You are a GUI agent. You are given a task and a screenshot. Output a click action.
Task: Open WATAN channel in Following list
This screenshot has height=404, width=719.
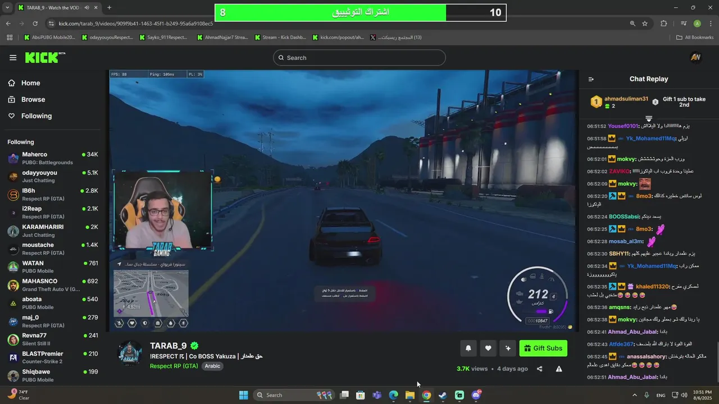pyautogui.click(x=53, y=267)
